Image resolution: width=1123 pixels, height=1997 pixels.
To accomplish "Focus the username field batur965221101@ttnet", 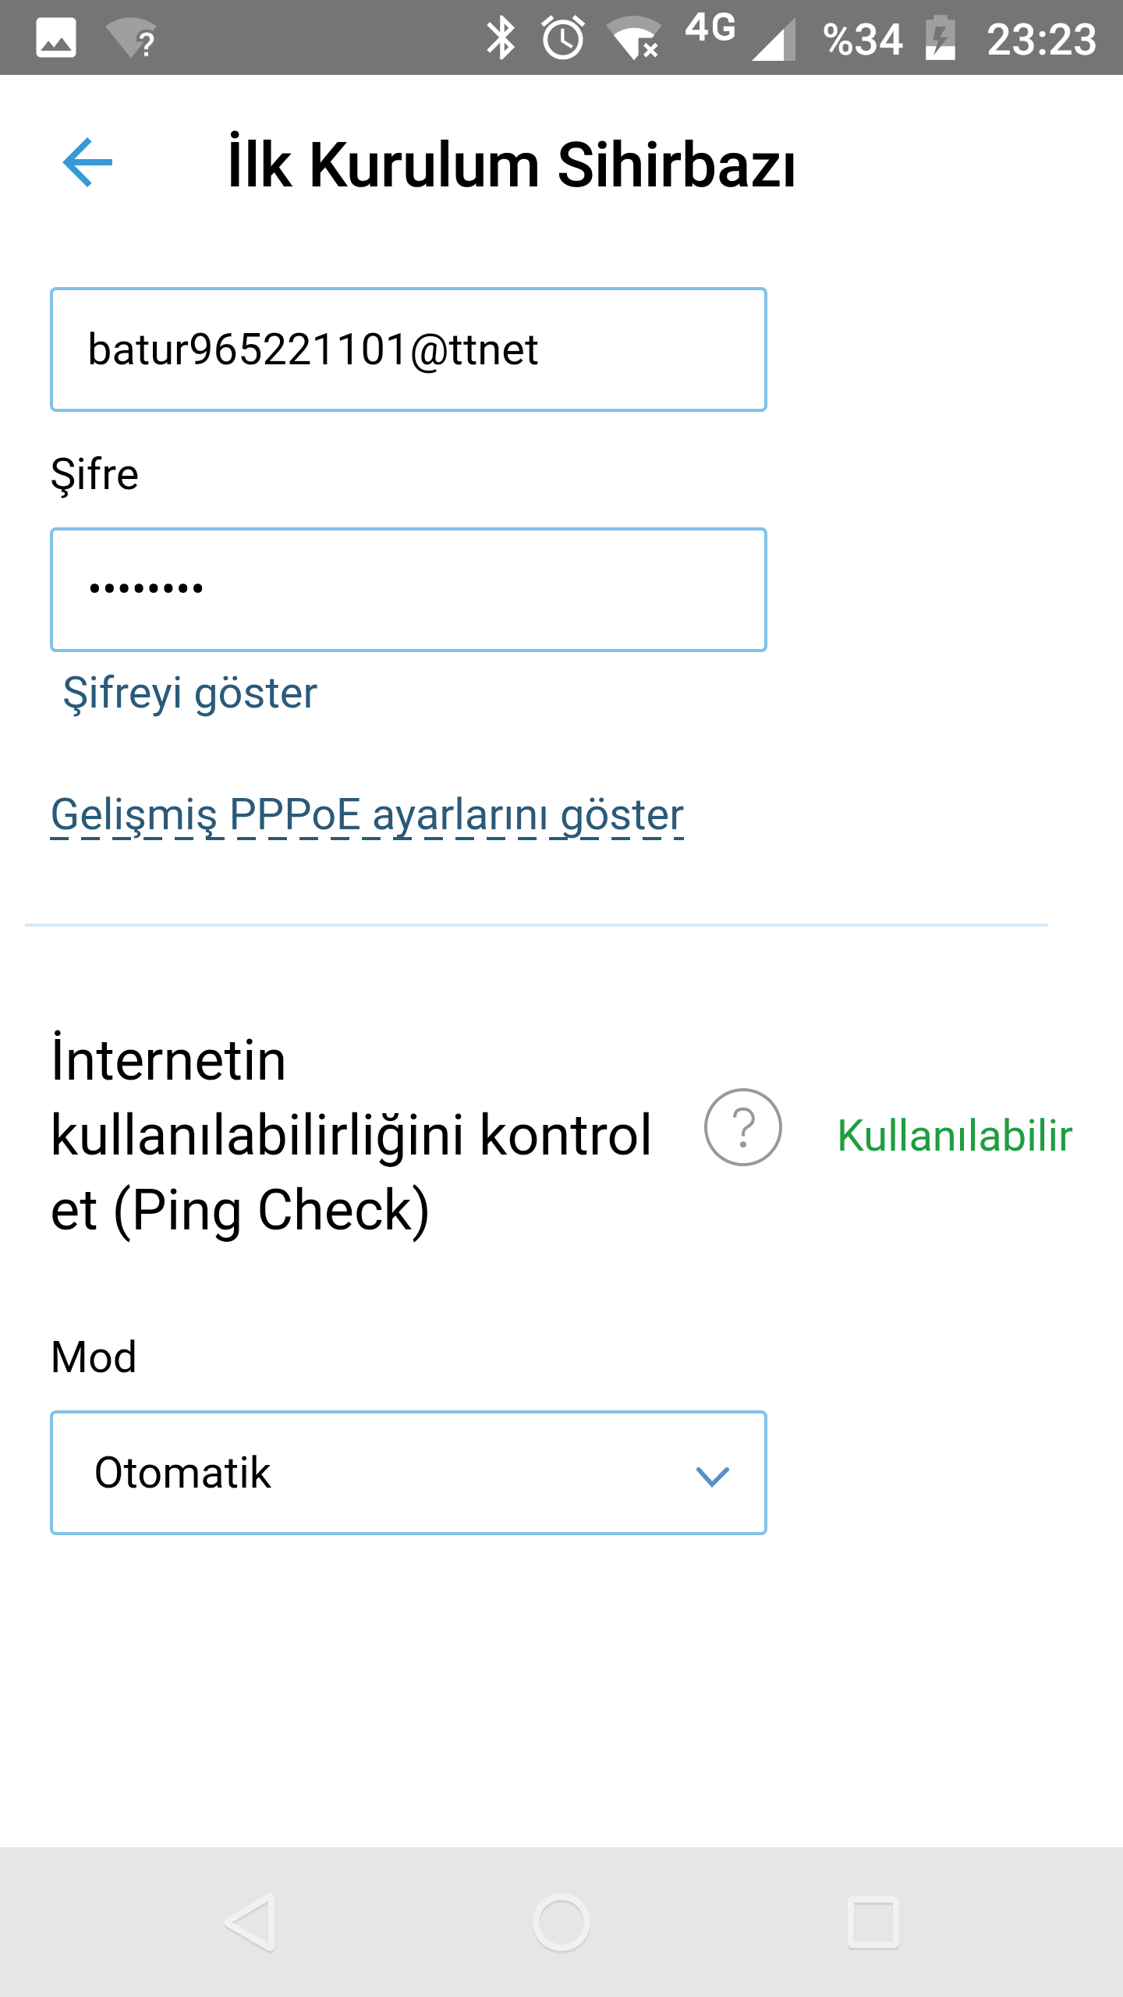I will [x=409, y=349].
